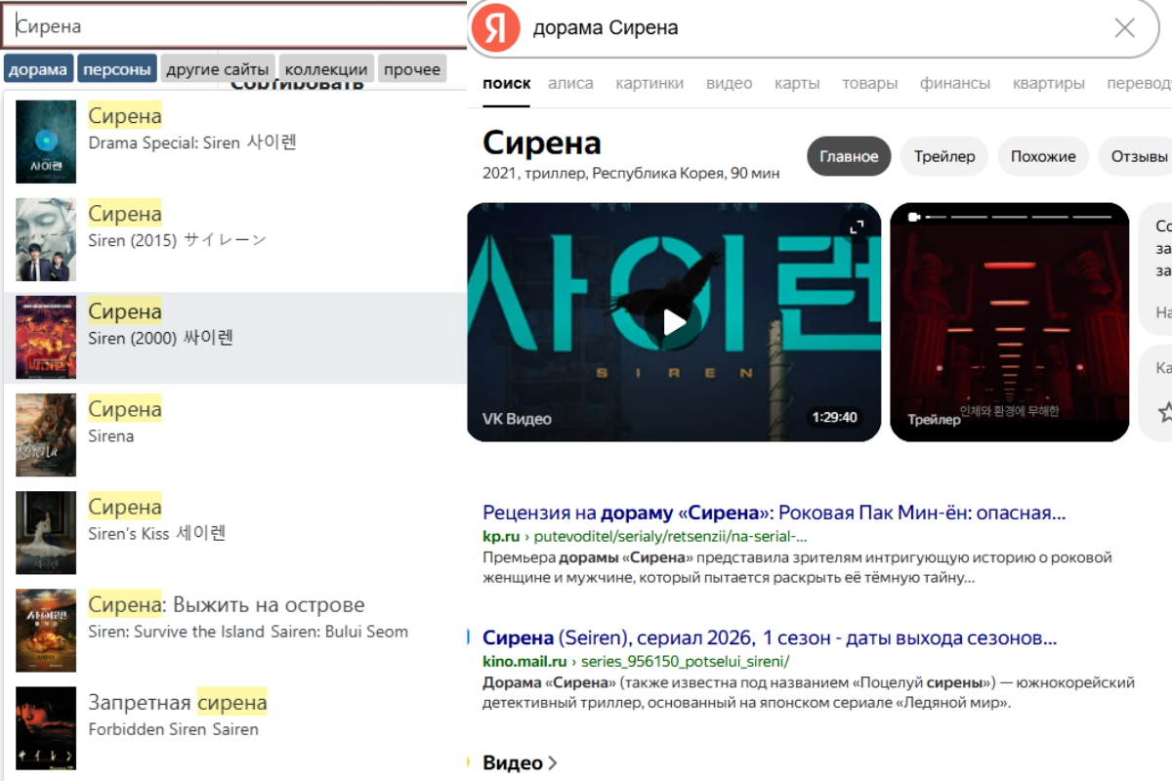Screen dimensions: 1172x781
Task: Open the 'поиск' Yandex tab
Action: 507,83
